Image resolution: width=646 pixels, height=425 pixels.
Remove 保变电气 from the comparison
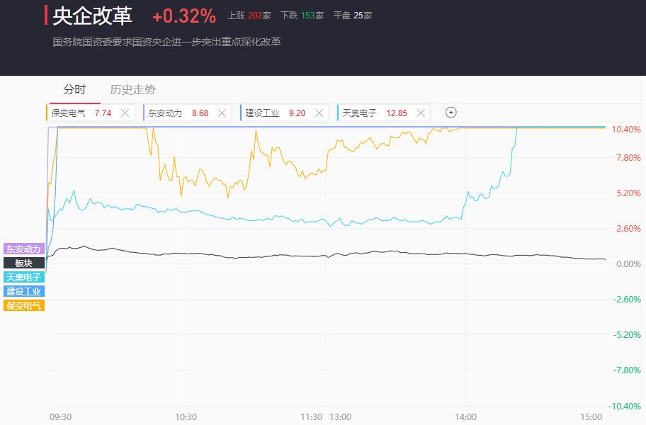125,113
